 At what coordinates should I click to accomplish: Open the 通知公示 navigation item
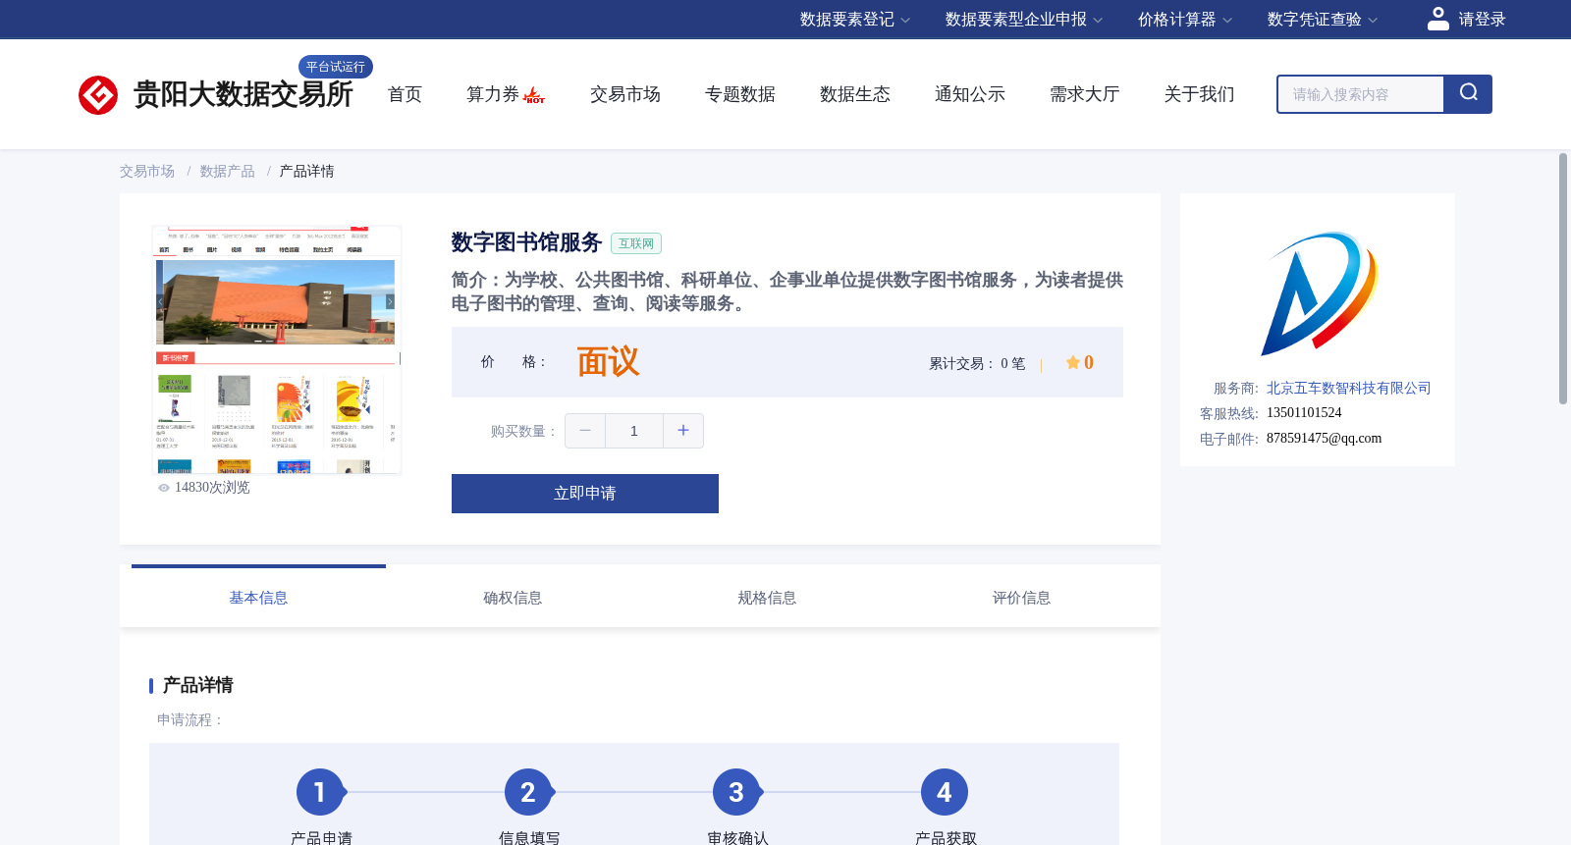tap(969, 94)
